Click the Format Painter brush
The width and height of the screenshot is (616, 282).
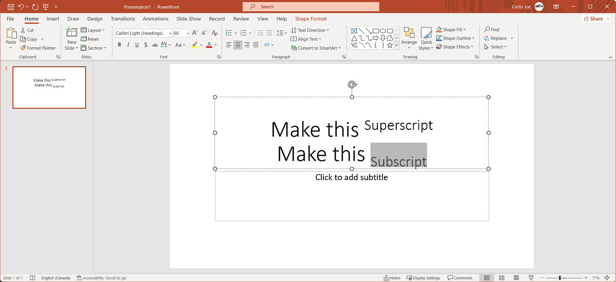point(37,48)
